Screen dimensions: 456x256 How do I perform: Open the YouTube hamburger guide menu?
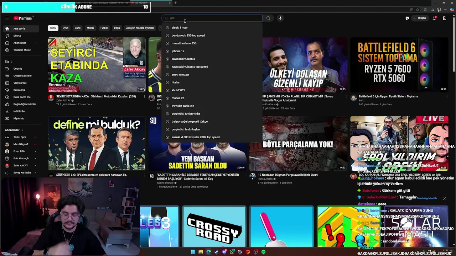7,18
